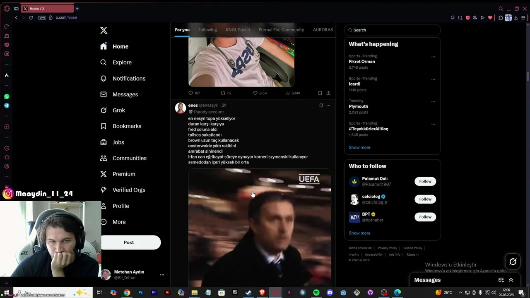Open WhatsApp in Opera sidebar
The width and height of the screenshot is (530, 298).
7,96
